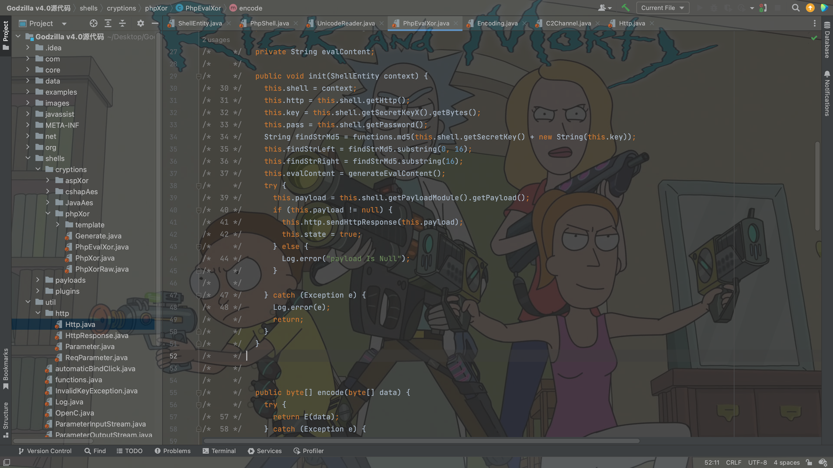Click the 2 usages inlay hint
The height and width of the screenshot is (468, 833).
point(216,40)
